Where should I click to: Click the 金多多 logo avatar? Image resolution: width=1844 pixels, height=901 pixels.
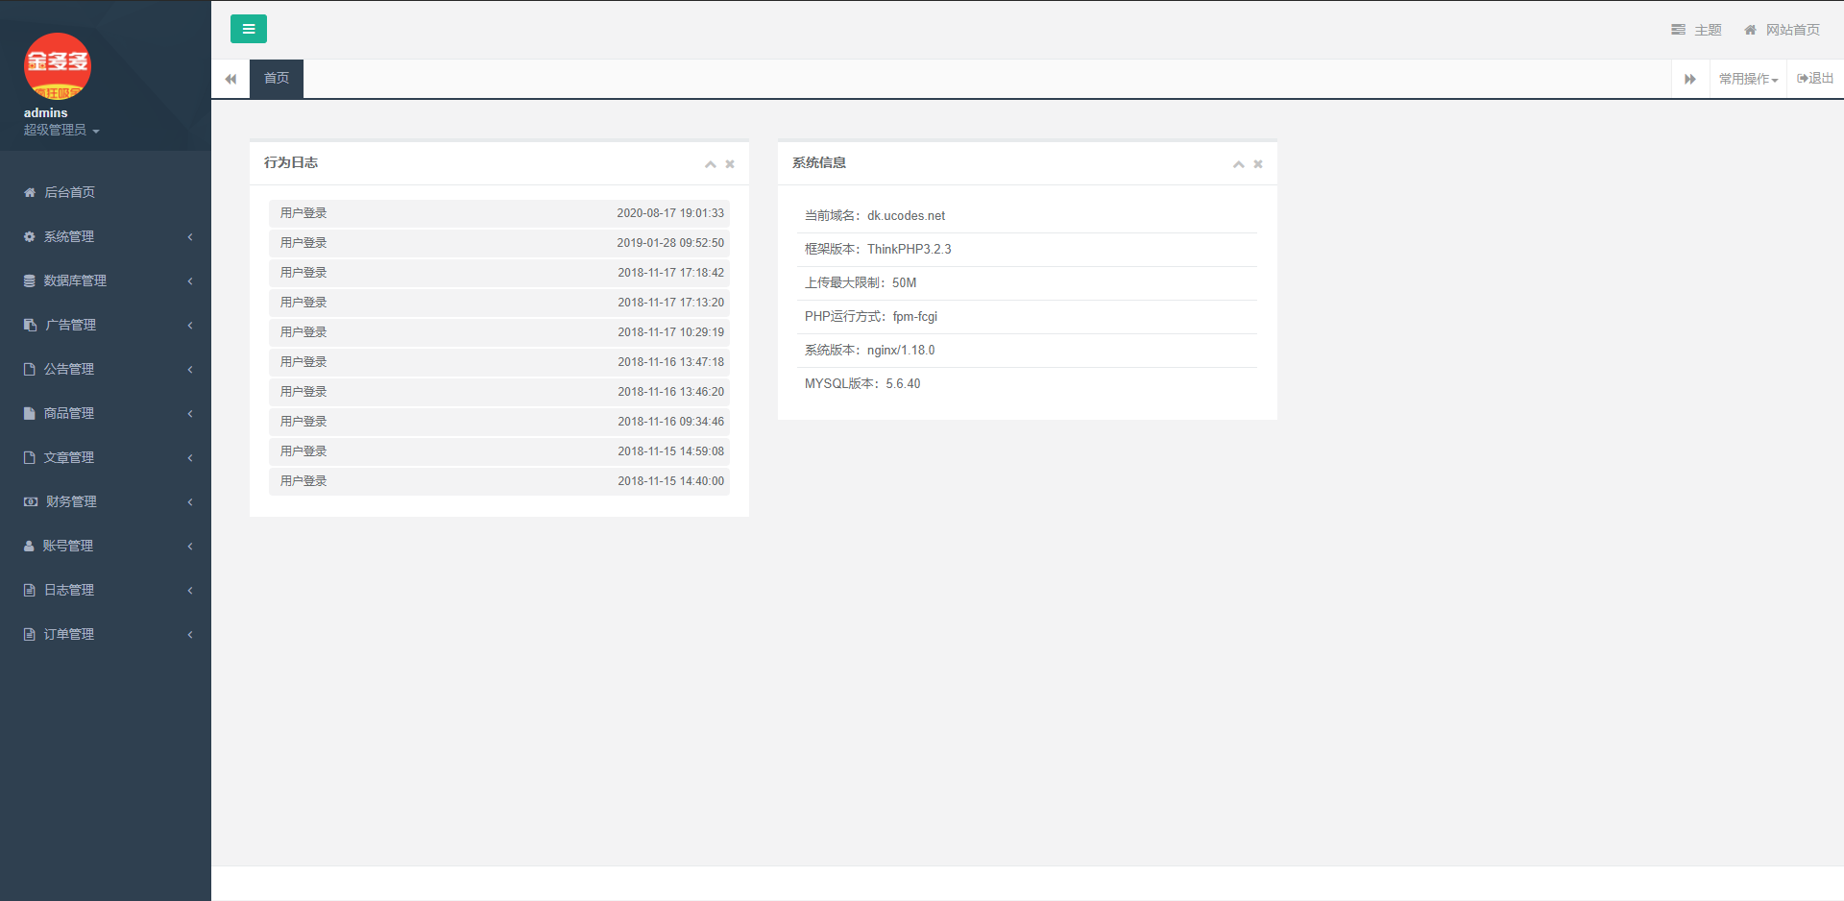pos(58,66)
